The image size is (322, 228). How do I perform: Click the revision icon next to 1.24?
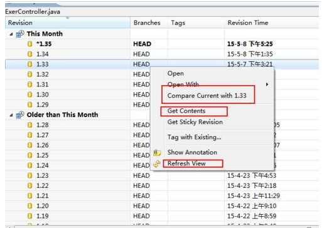click(x=30, y=165)
